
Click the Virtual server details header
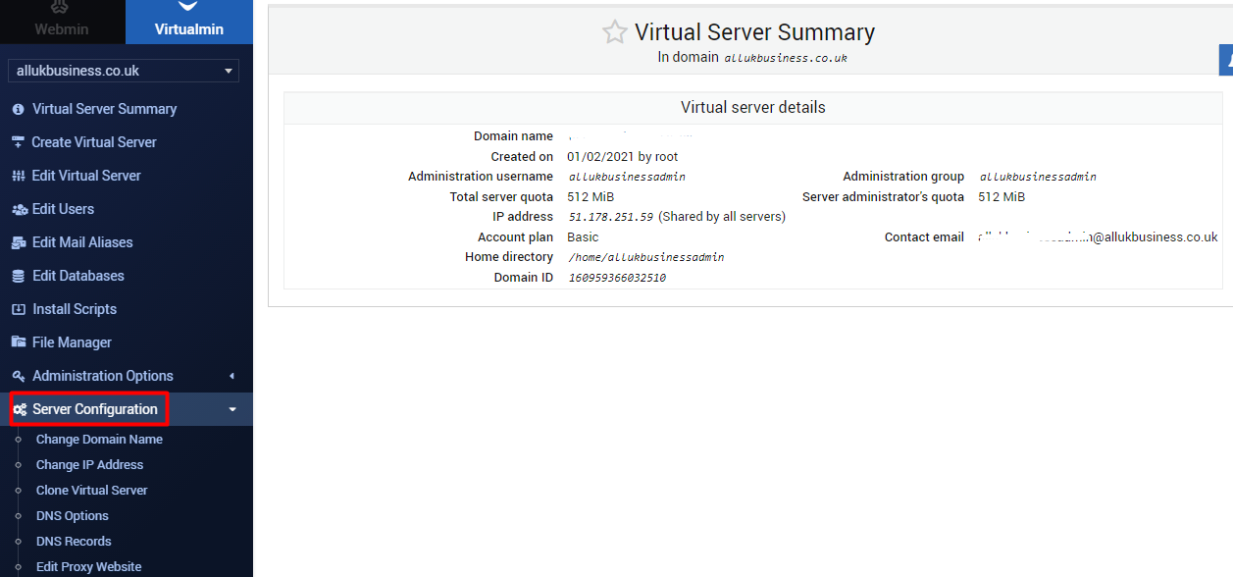[x=753, y=108]
